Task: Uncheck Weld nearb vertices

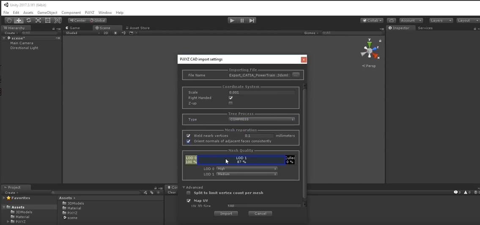Action: click(x=188, y=136)
